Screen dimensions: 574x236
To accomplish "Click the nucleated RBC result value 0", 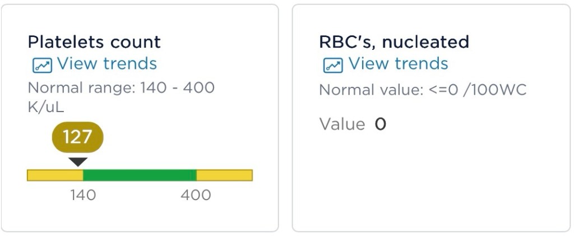I will point(381,124).
